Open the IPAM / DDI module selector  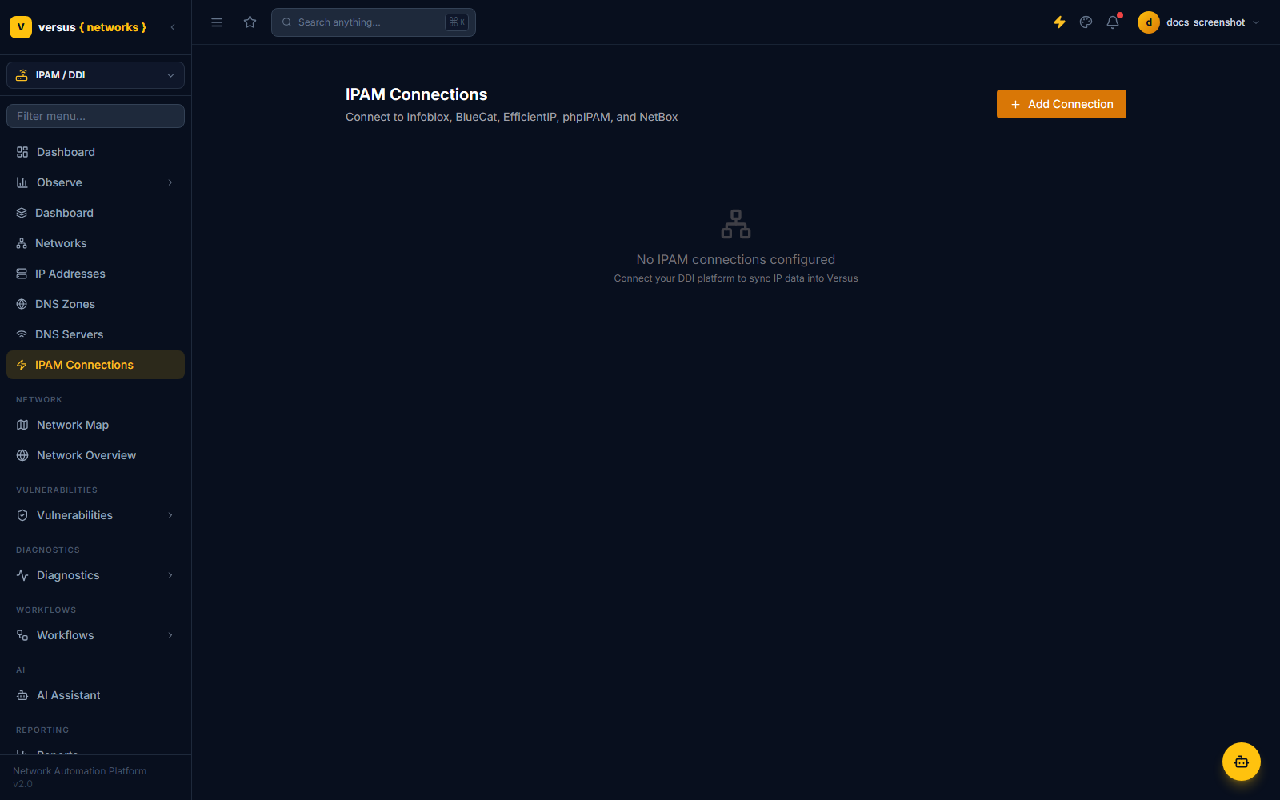95,75
